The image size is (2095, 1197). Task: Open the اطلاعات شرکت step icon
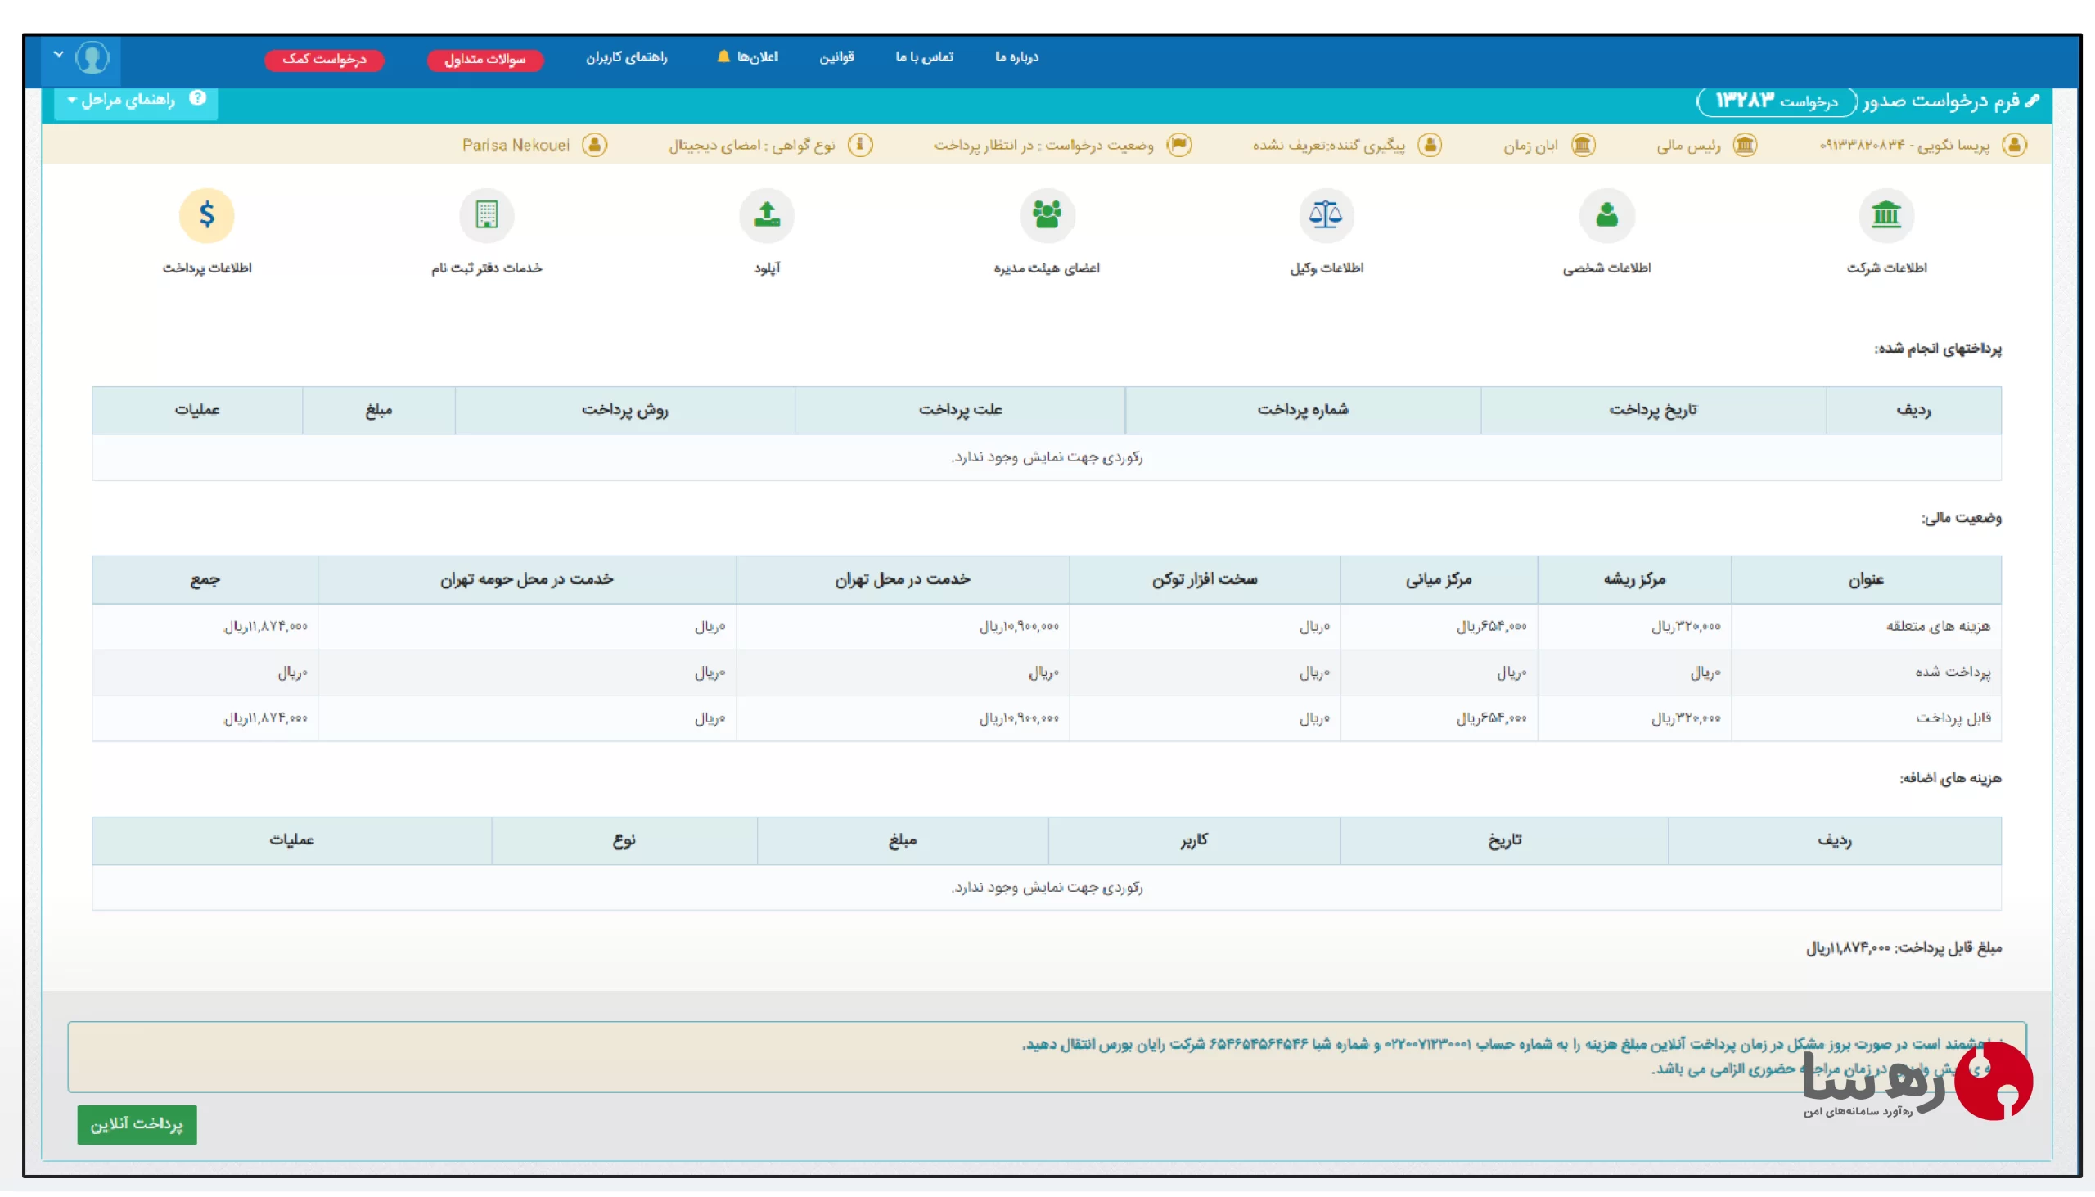[x=1885, y=215]
